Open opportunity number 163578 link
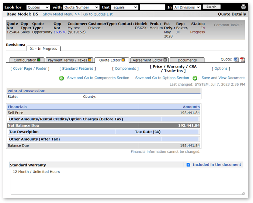 (x=60, y=32)
